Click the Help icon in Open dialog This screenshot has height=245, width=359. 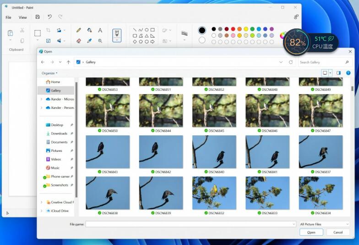(x=348, y=73)
